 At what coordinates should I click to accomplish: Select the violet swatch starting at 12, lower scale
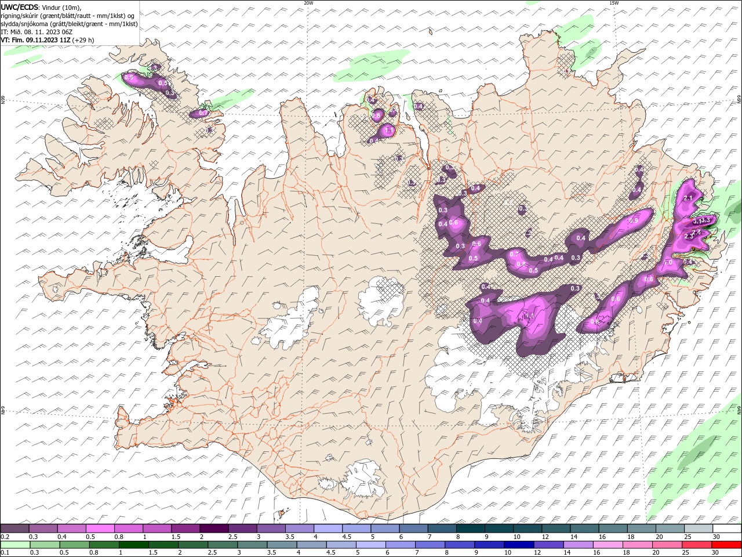coord(548,545)
